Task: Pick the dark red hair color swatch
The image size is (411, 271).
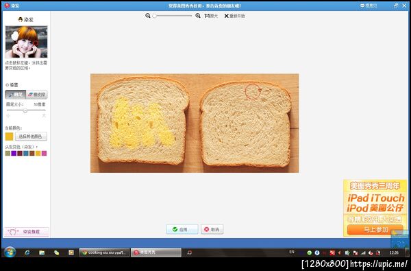Action: pos(20,154)
